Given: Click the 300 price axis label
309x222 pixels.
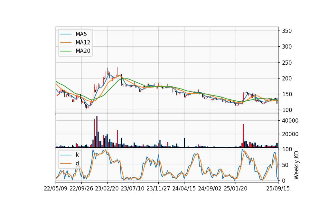Looking at the screenshot, I should 287,47.
